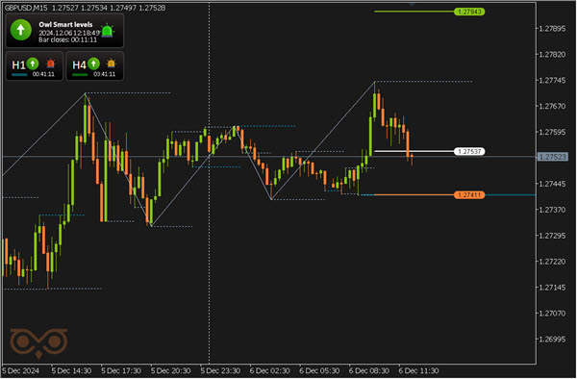Click the 1.27595 price axis label

[552, 132]
